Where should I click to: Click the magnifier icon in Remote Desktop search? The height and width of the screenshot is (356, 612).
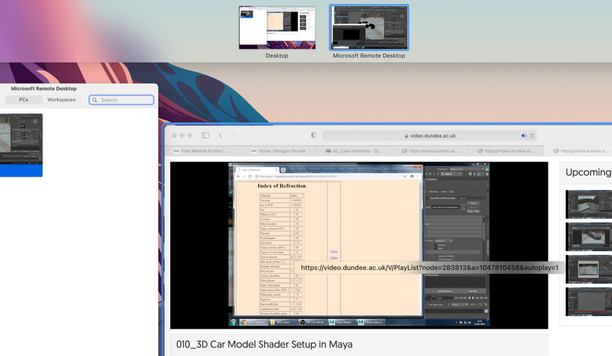95,100
